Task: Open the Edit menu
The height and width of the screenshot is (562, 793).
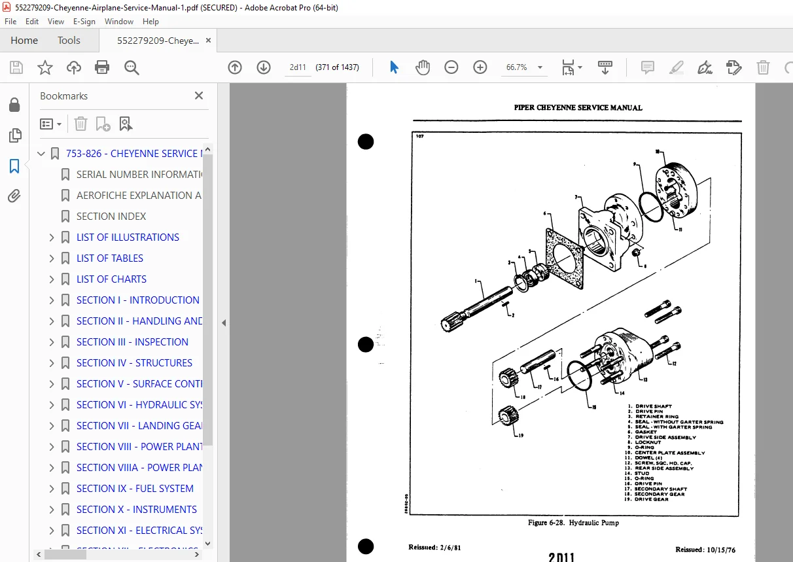Action: pos(32,22)
